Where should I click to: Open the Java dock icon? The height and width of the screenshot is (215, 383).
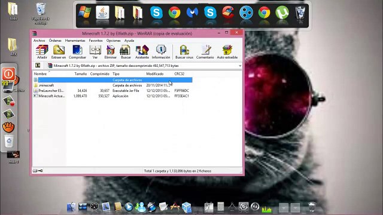(x=102, y=12)
